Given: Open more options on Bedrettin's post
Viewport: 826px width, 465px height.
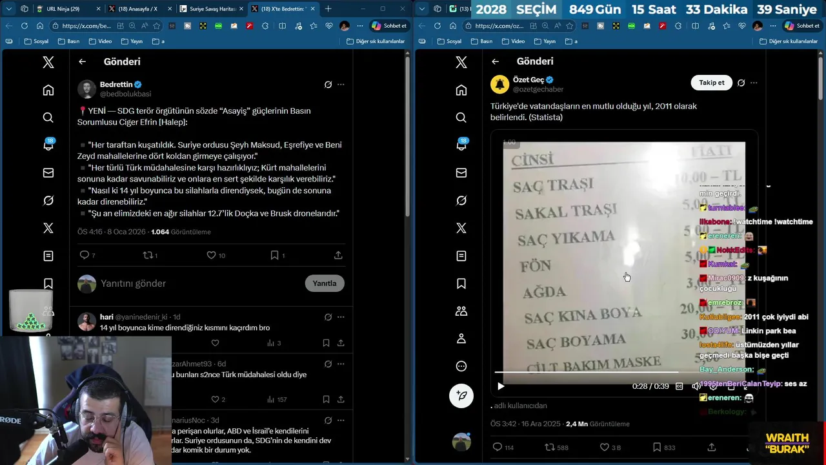Looking at the screenshot, I should tap(341, 85).
